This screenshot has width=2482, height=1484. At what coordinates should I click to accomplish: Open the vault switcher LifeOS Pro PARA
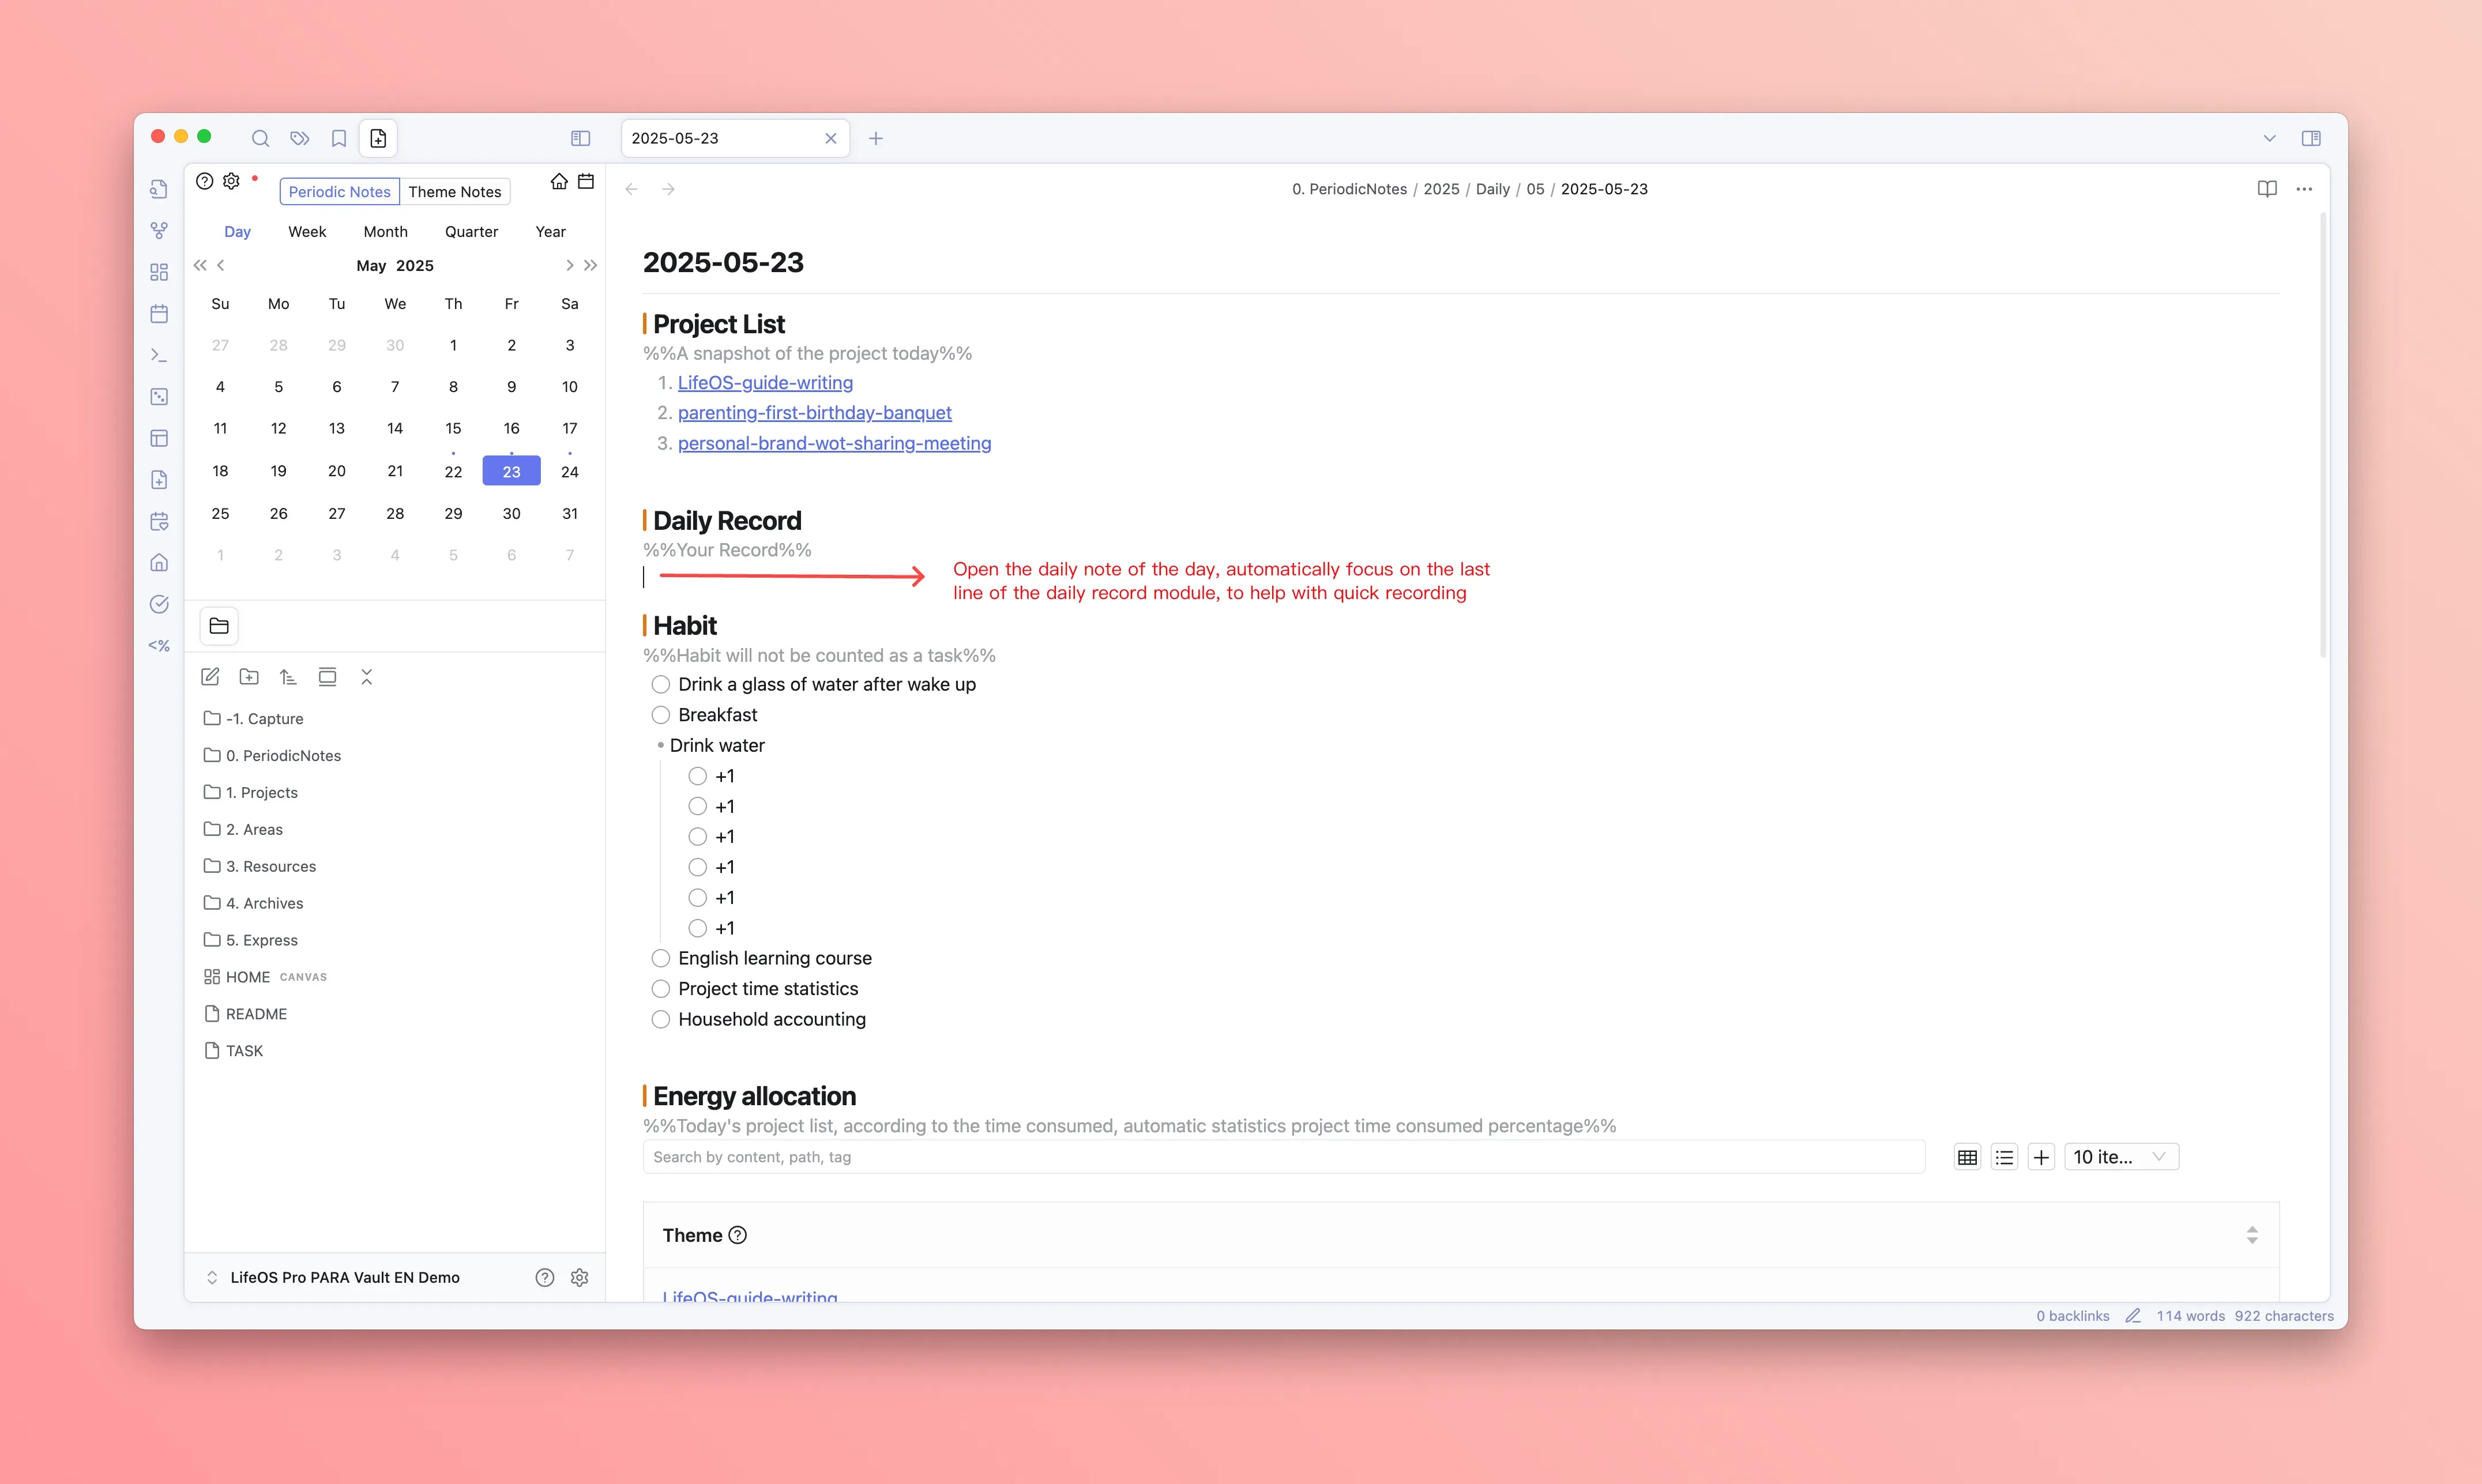pos(344,1277)
